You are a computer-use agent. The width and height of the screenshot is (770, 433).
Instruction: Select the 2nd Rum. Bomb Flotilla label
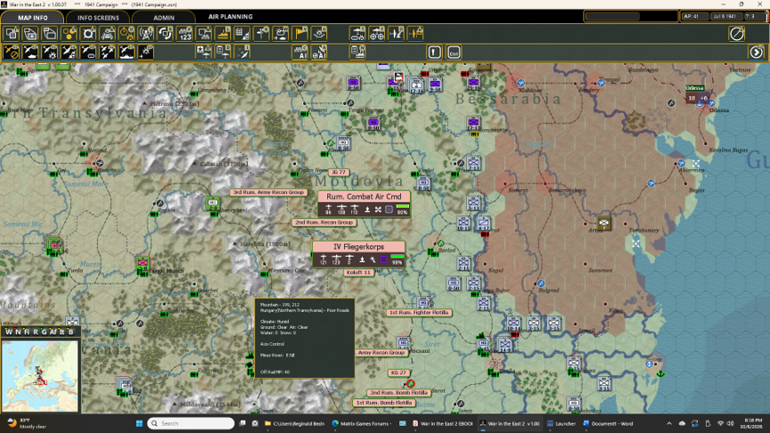[x=399, y=393]
